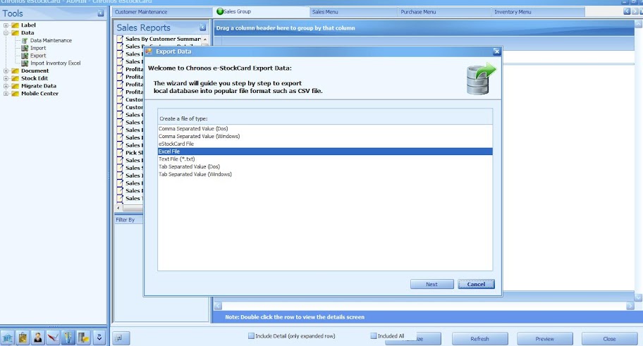Expand the Label tree node
Screen dimensions: 643x346
(x=6, y=25)
